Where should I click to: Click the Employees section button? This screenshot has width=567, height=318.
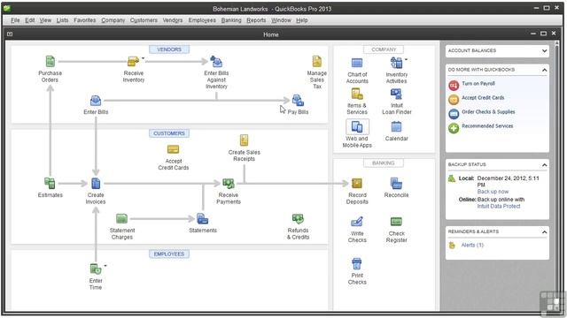[169, 254]
